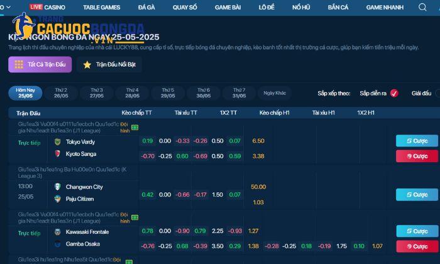Viewport: 440px width, 264px height.
Task: Click the Paju Citizen team crest
Action: click(58, 199)
